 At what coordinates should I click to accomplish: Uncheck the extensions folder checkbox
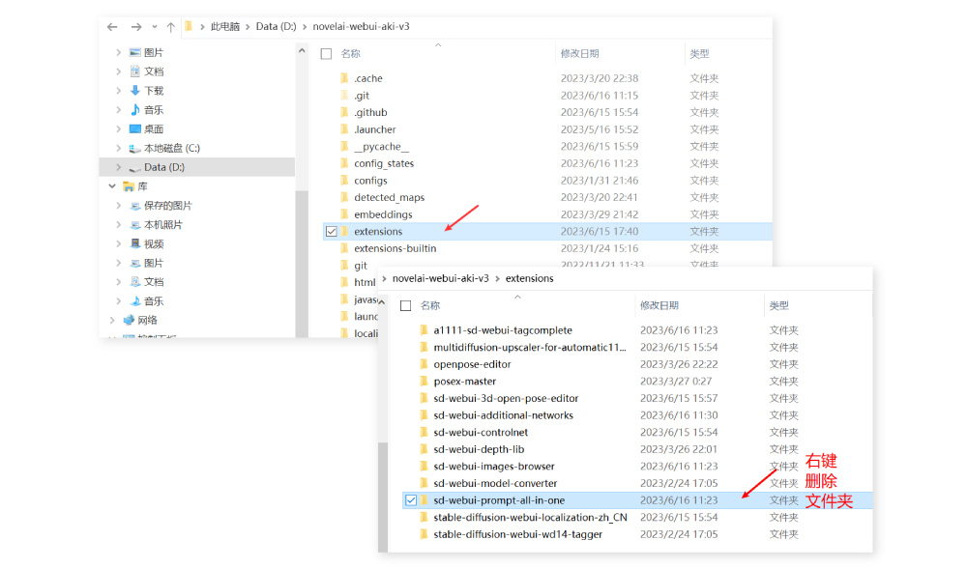click(x=331, y=232)
